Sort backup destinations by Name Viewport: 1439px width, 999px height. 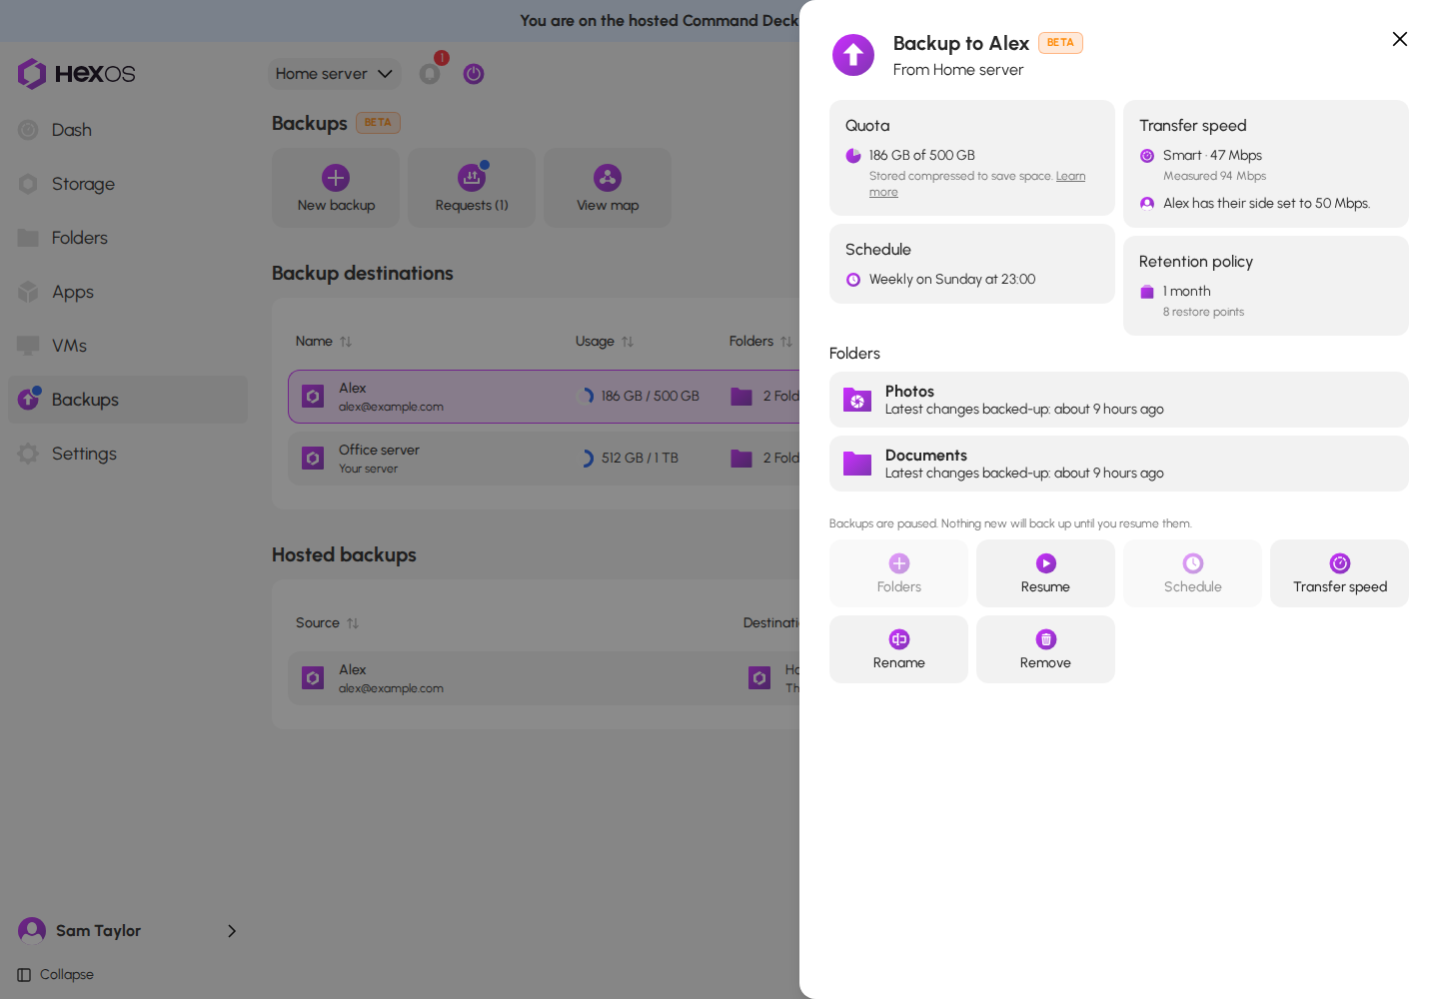pos(324,342)
